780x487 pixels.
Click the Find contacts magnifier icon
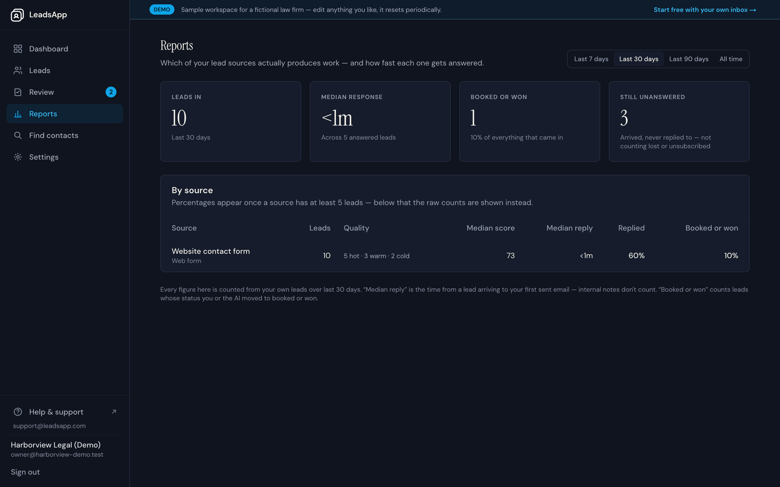18,135
